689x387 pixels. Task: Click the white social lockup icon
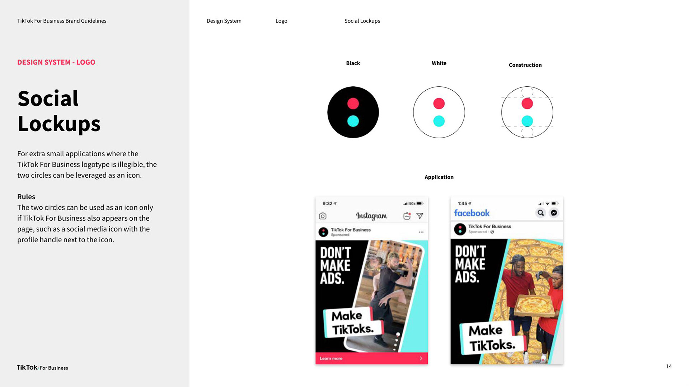(x=439, y=112)
